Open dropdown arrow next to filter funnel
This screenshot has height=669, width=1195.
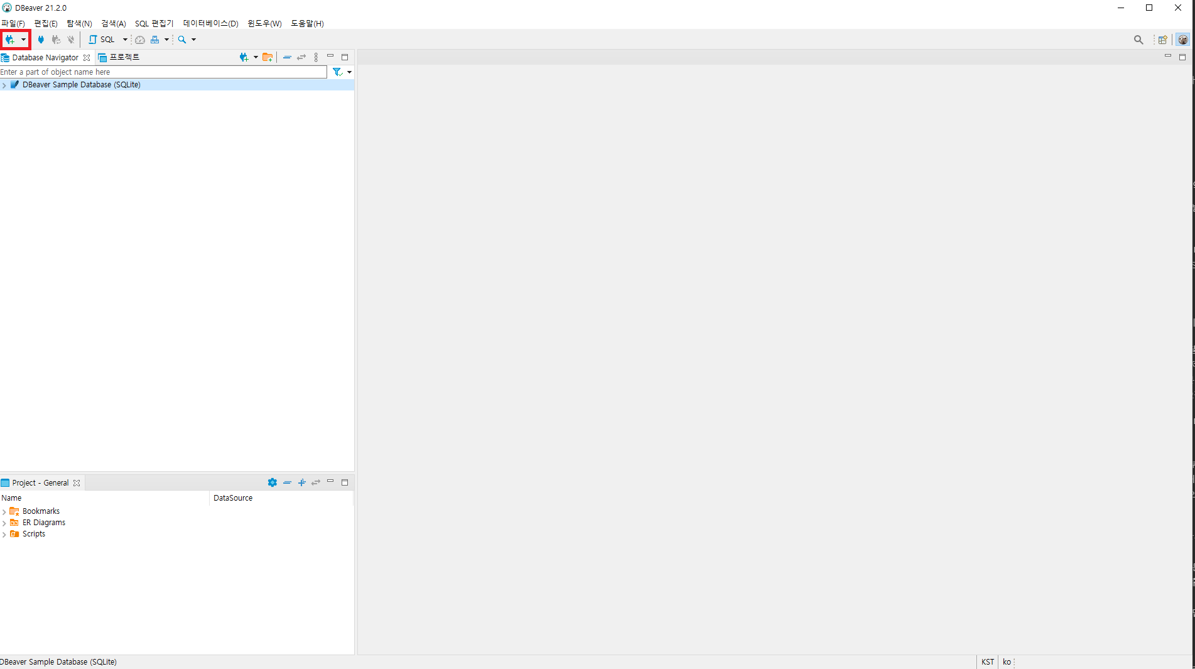pyautogui.click(x=349, y=72)
